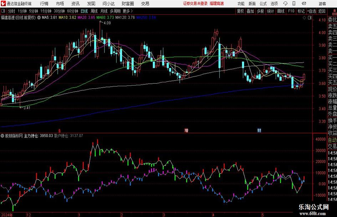Select the 日线 daily period
This screenshot has width=337, height=217.
click(x=84, y=11)
